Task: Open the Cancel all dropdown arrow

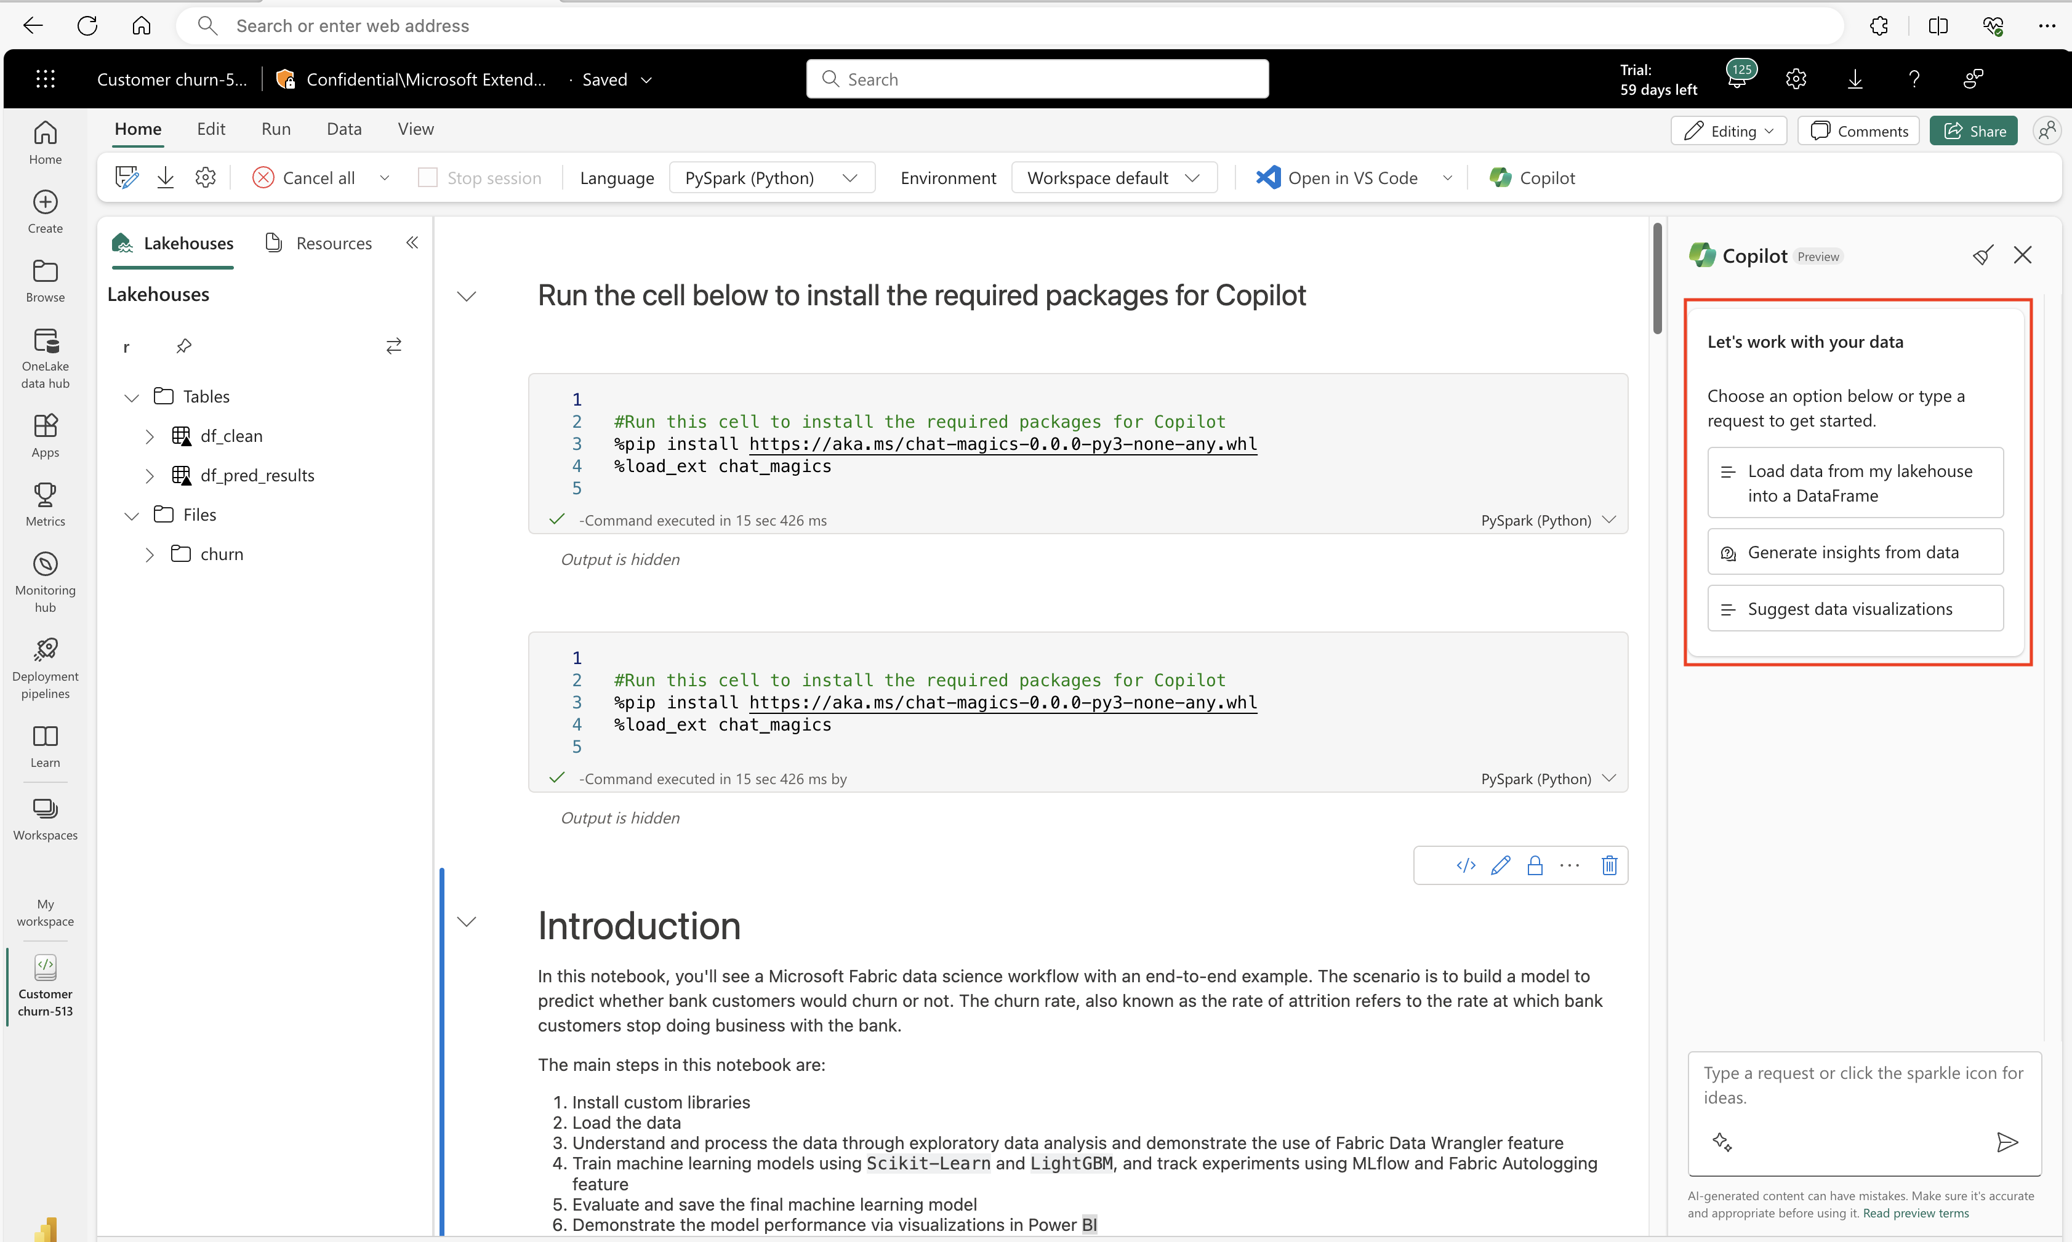Action: (384, 177)
